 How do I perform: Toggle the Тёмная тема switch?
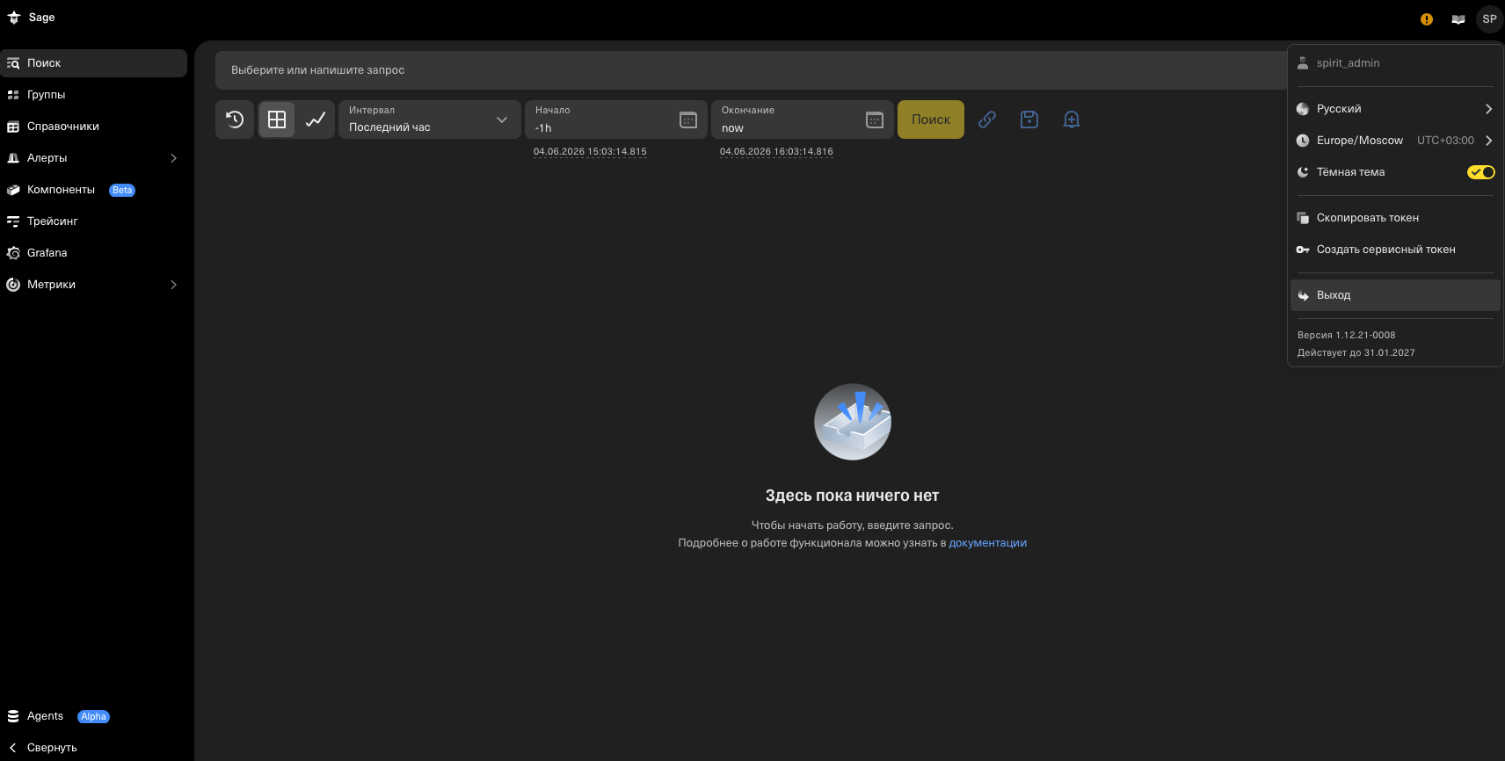pyautogui.click(x=1481, y=172)
